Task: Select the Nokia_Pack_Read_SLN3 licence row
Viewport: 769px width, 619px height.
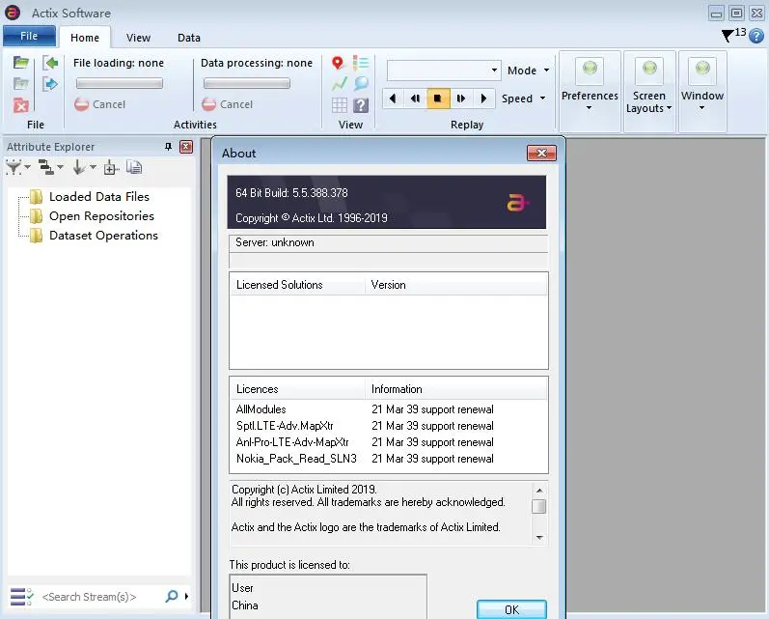Action: click(x=389, y=459)
